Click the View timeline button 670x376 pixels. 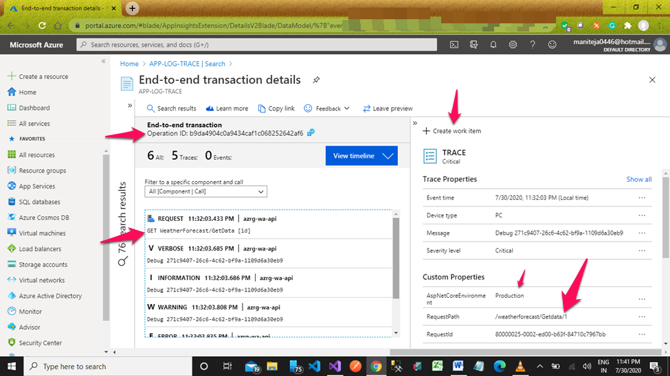coord(361,156)
